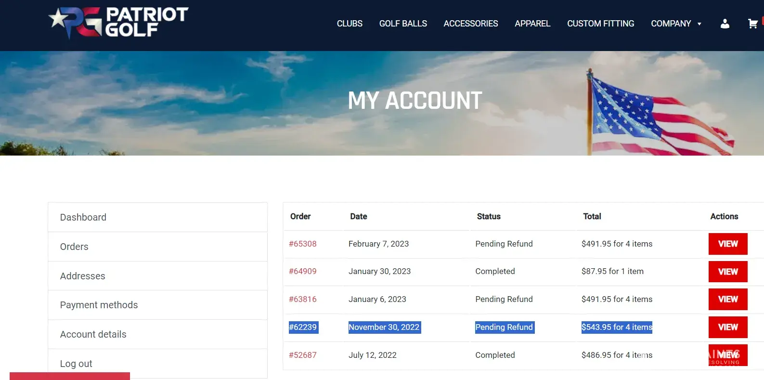Open the Golf Balls menu item
The width and height of the screenshot is (764, 380).
tap(403, 24)
